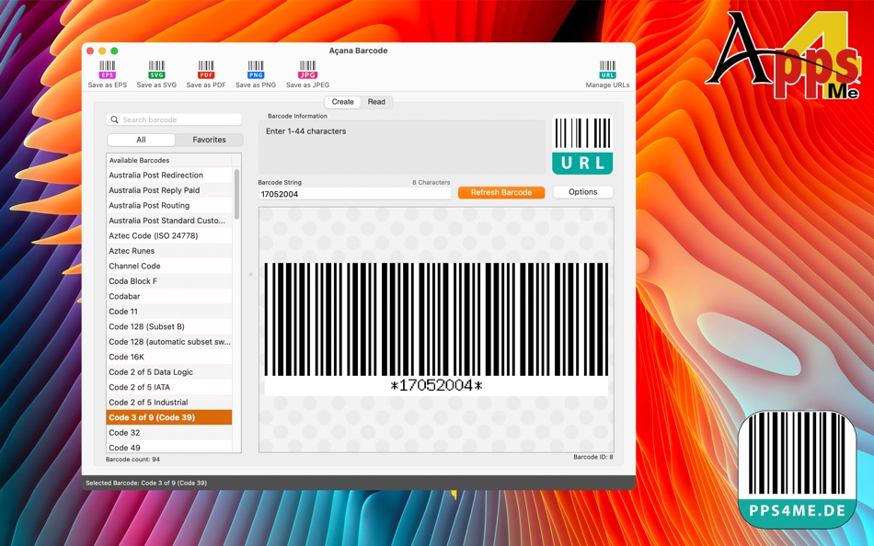The width and height of the screenshot is (874, 546).
Task: Click Refresh Barcode button
Action: (501, 192)
